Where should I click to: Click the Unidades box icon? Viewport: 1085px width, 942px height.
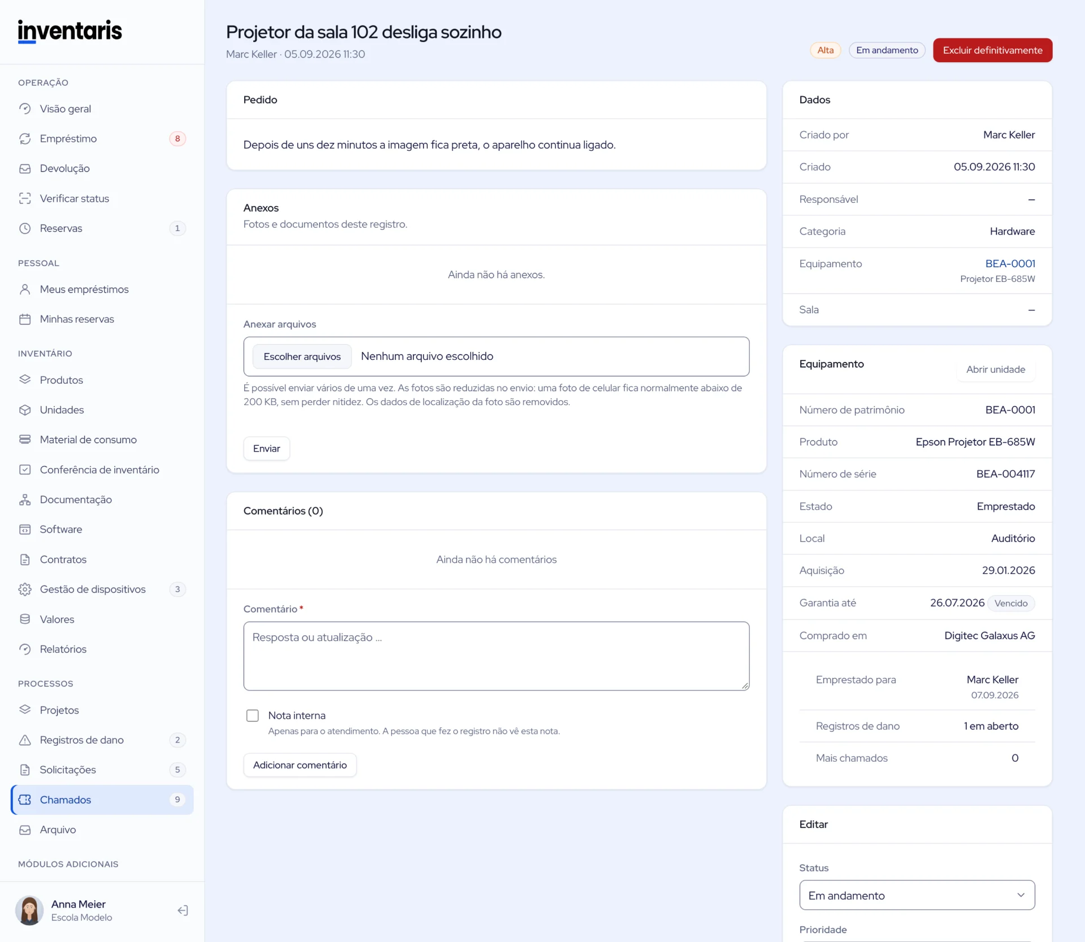[25, 410]
